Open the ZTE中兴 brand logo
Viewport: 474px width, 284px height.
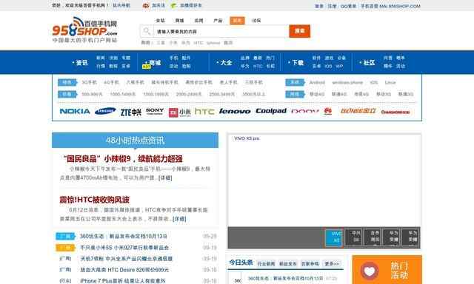point(131,112)
